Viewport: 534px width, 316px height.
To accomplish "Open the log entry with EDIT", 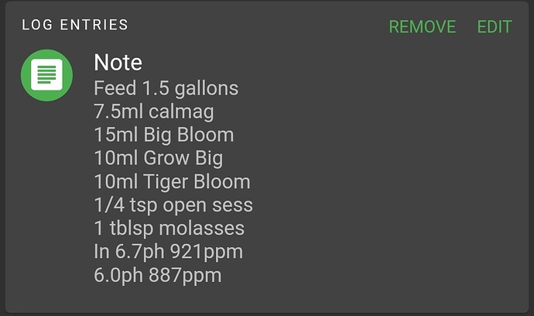I will (495, 26).
